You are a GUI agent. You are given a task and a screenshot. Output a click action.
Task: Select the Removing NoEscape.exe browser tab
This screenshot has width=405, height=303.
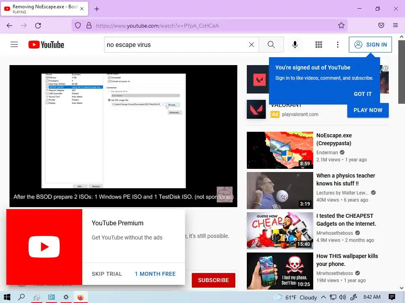[x=45, y=9]
